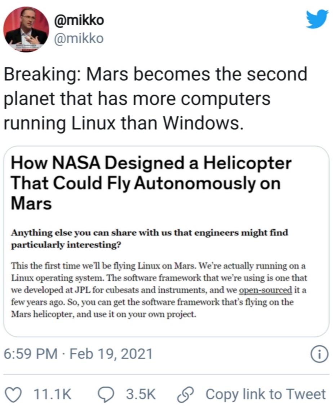This screenshot has height=412, width=333.
Task: Click the tweet text about Mars and Linux
Action: point(155,97)
